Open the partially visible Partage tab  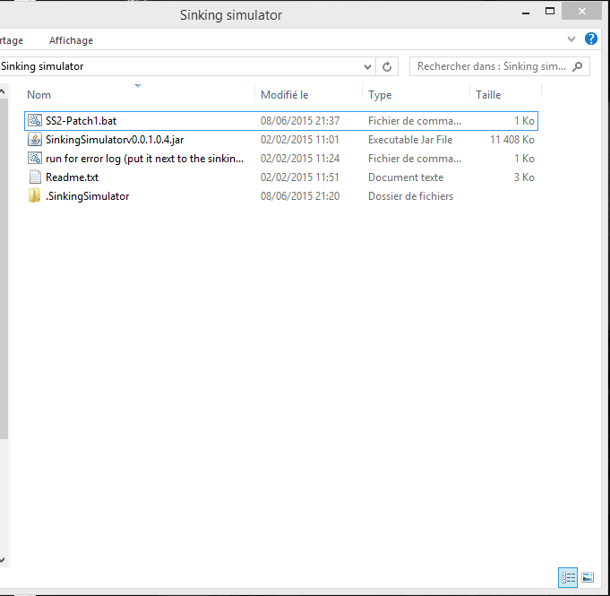pyautogui.click(x=12, y=40)
